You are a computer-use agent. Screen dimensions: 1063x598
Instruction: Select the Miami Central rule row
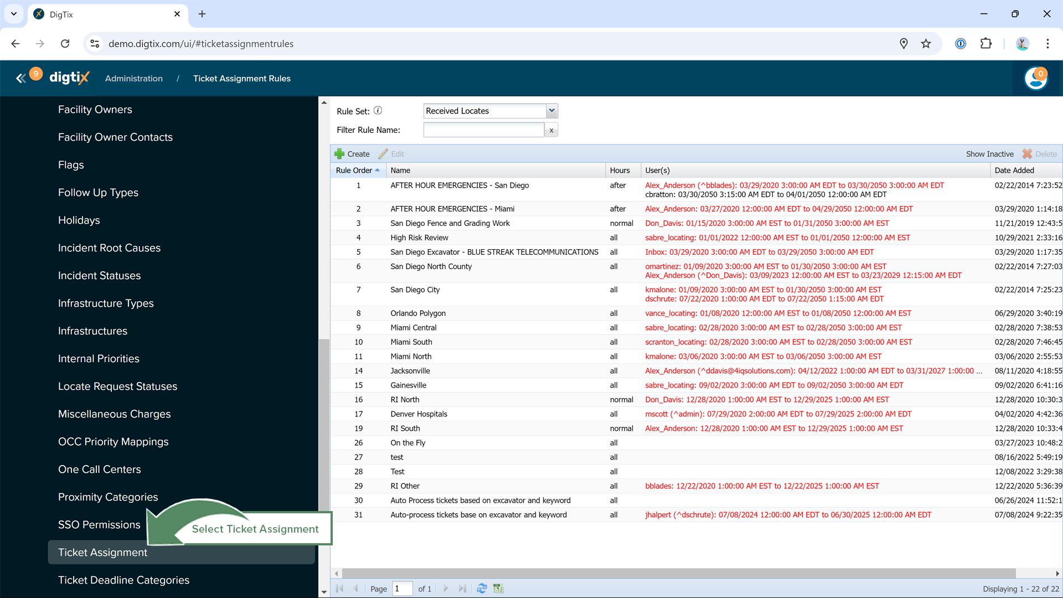point(413,328)
